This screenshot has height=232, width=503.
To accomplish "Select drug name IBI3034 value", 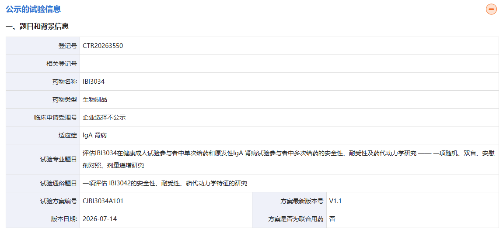I will (94, 82).
